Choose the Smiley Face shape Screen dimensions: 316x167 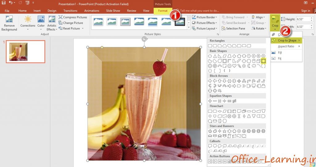(229, 66)
